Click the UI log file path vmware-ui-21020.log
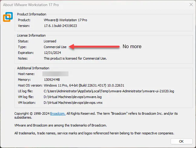 click(x=109, y=91)
